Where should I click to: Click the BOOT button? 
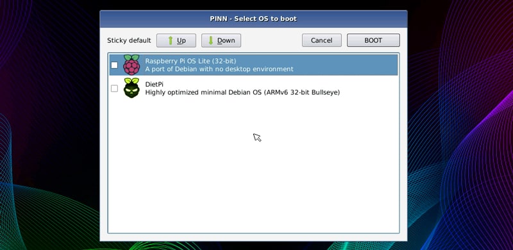(373, 40)
